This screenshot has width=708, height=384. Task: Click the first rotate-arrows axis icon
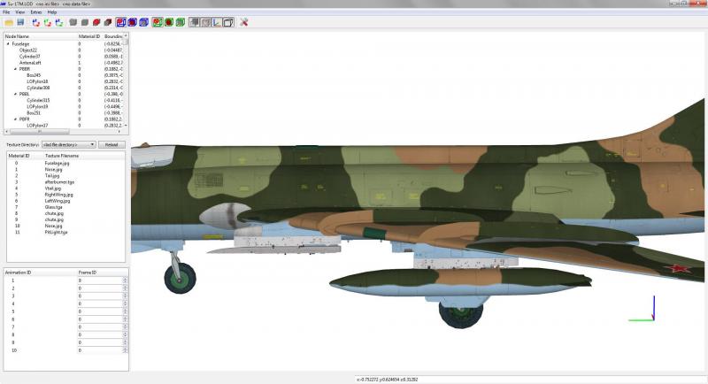point(36,22)
